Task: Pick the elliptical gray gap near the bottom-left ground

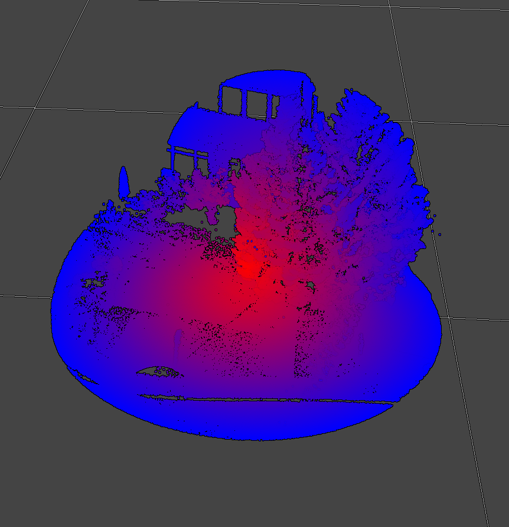Action: [158, 371]
